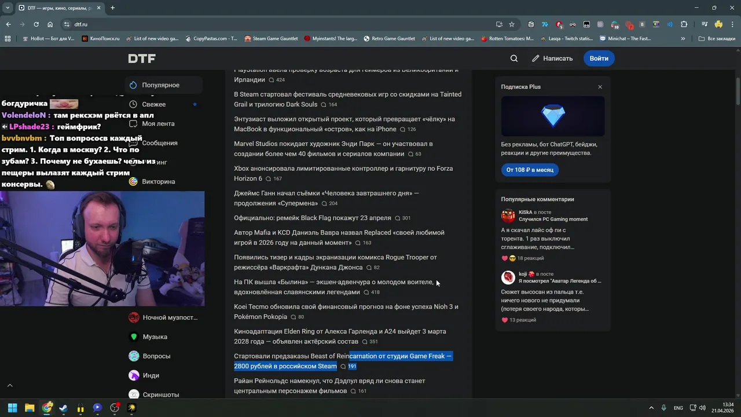Open Викторина in sidebar
The image size is (741, 417).
click(x=159, y=181)
